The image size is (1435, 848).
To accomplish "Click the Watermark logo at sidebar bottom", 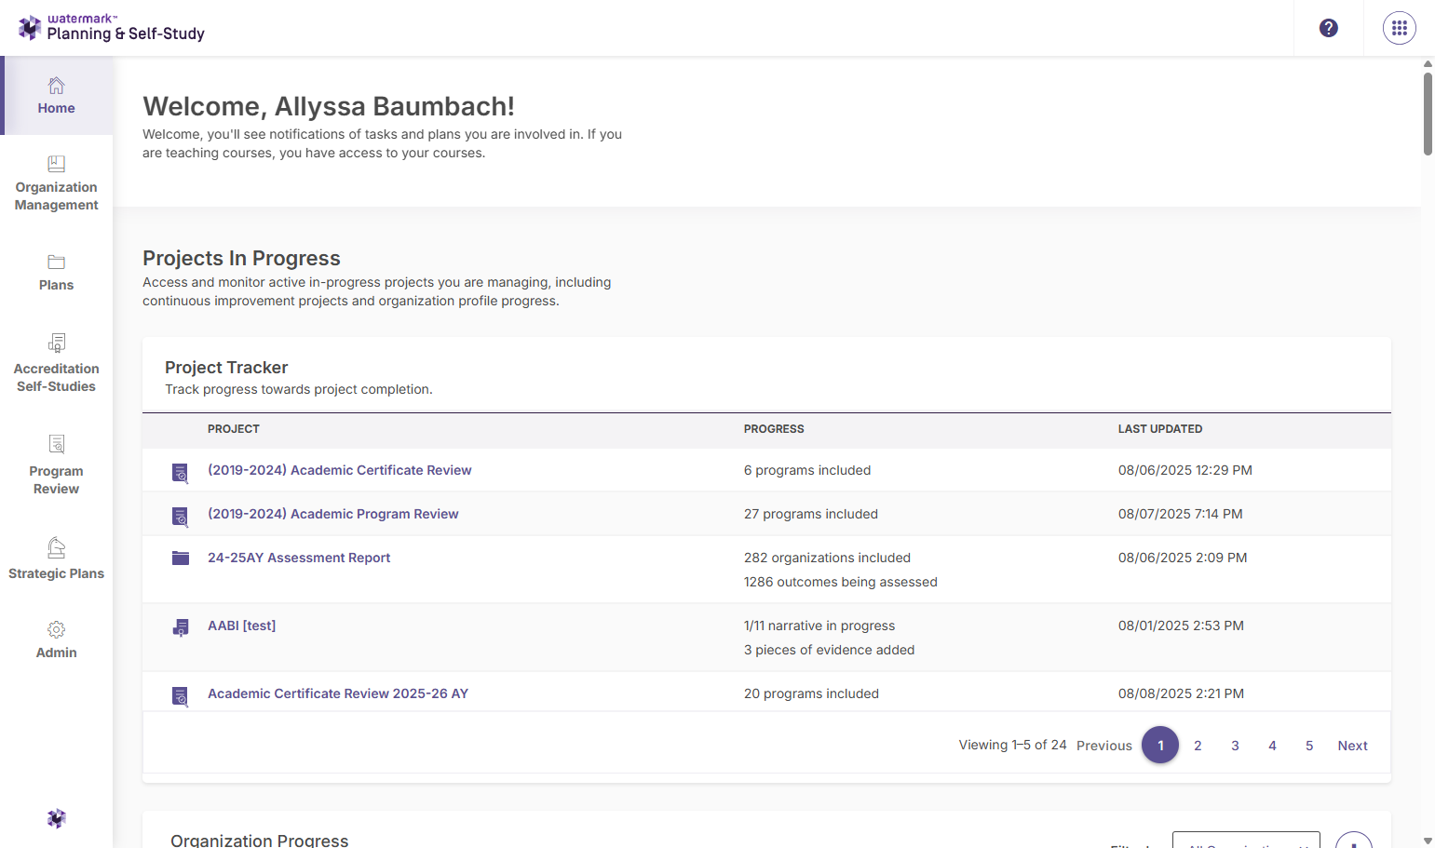I will [x=57, y=818].
